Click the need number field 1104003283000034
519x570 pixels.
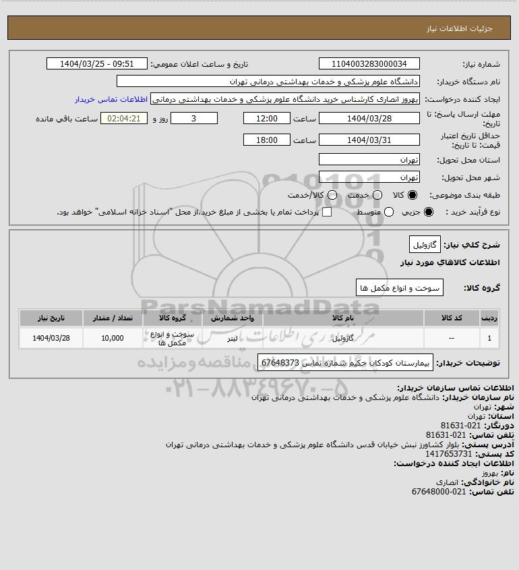(x=369, y=63)
